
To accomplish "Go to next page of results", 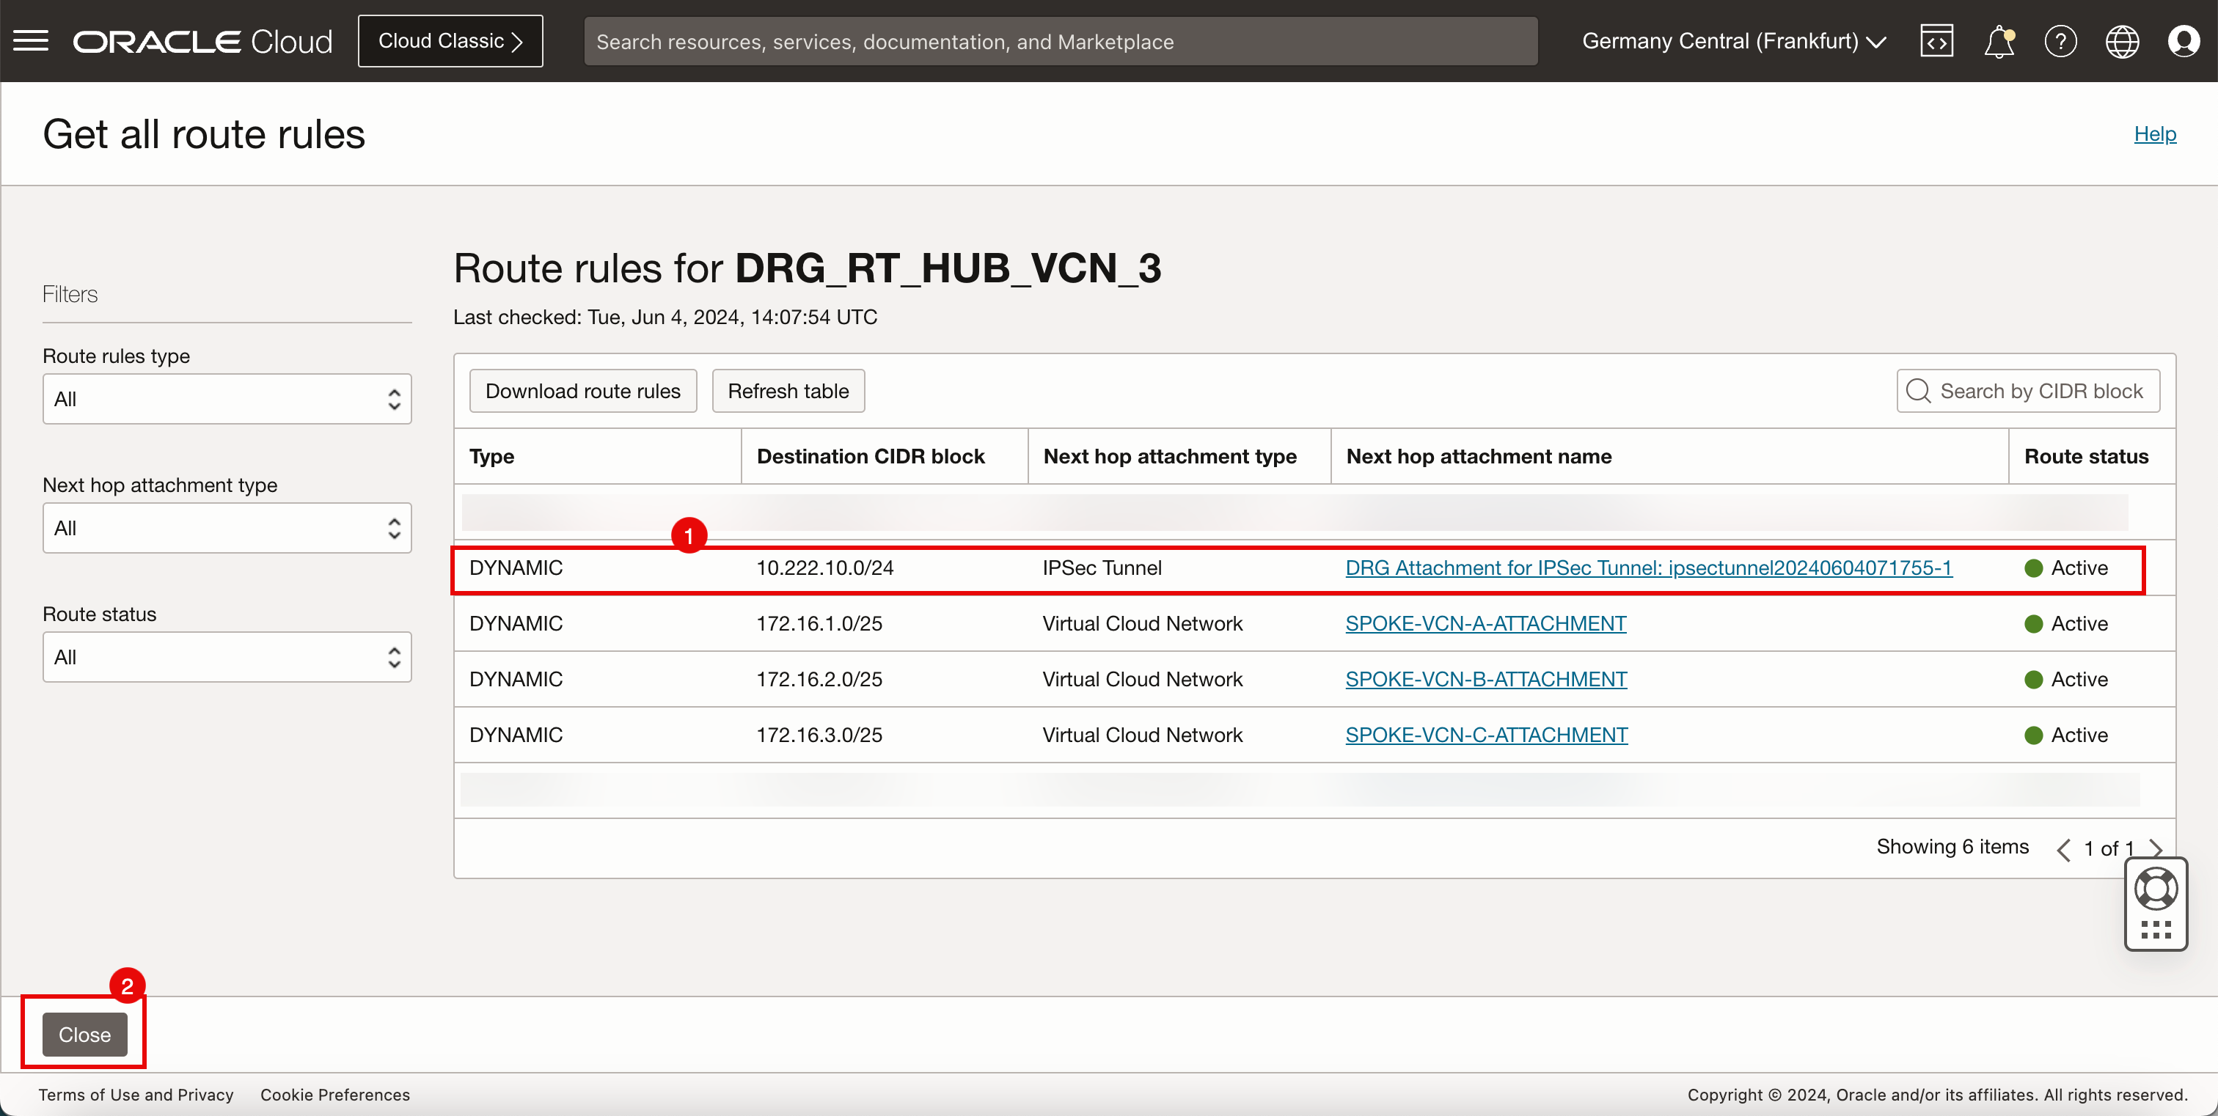I will click(x=2156, y=848).
